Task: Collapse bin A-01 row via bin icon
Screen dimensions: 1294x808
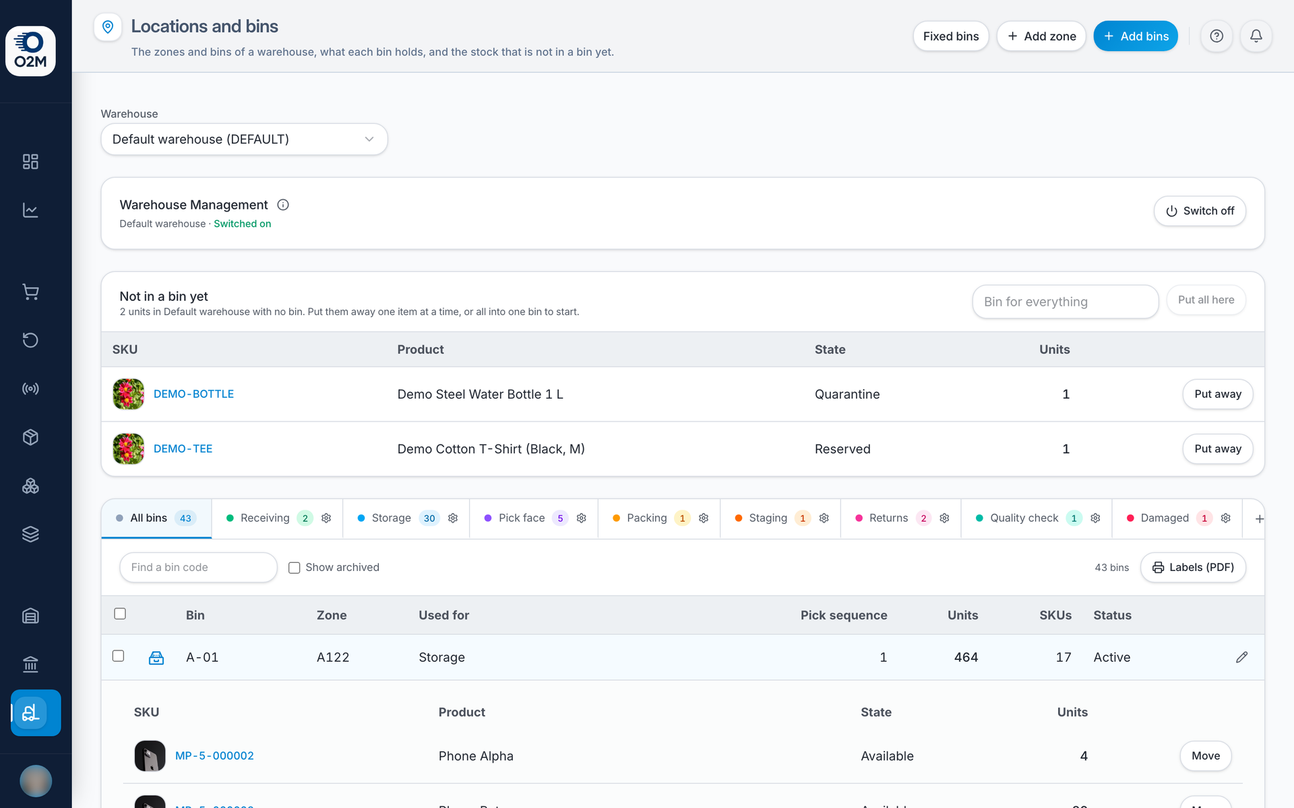Action: [156, 658]
